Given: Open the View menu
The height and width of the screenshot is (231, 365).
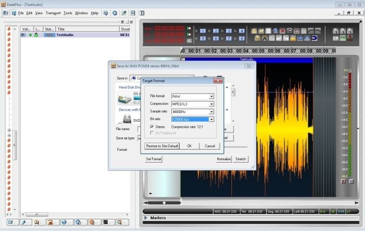Looking at the screenshot, I should pos(39,13).
